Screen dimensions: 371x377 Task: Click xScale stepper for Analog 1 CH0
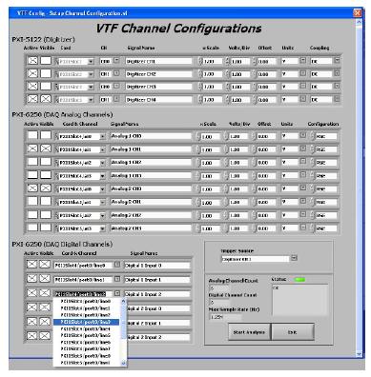pos(198,137)
